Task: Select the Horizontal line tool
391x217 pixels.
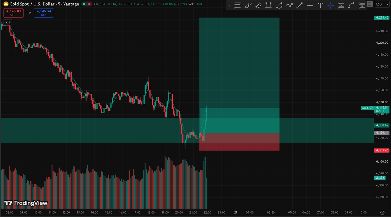Action: [x=310, y=5]
